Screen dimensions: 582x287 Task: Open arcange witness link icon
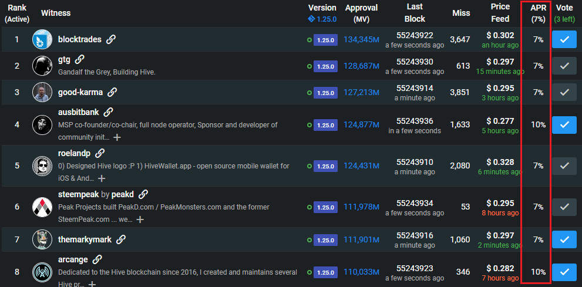pos(97,259)
